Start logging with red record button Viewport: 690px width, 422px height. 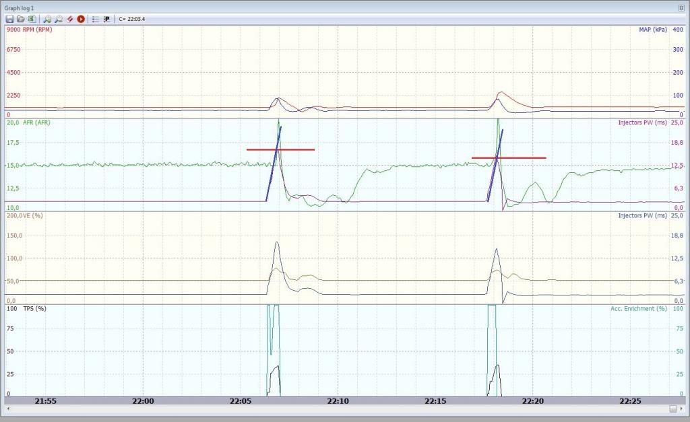pyautogui.click(x=81, y=19)
